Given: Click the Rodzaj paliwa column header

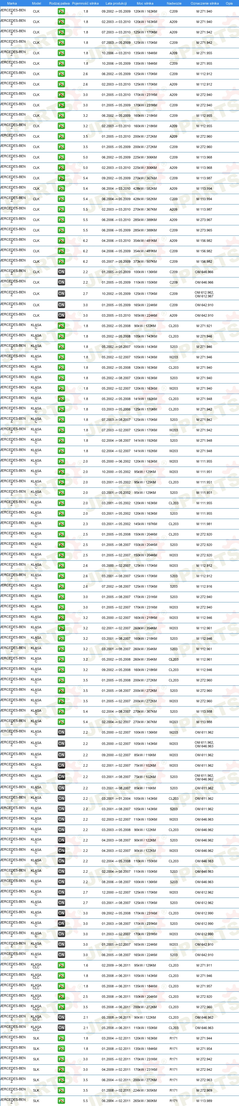Looking at the screenshot, I should [x=59, y=3].
